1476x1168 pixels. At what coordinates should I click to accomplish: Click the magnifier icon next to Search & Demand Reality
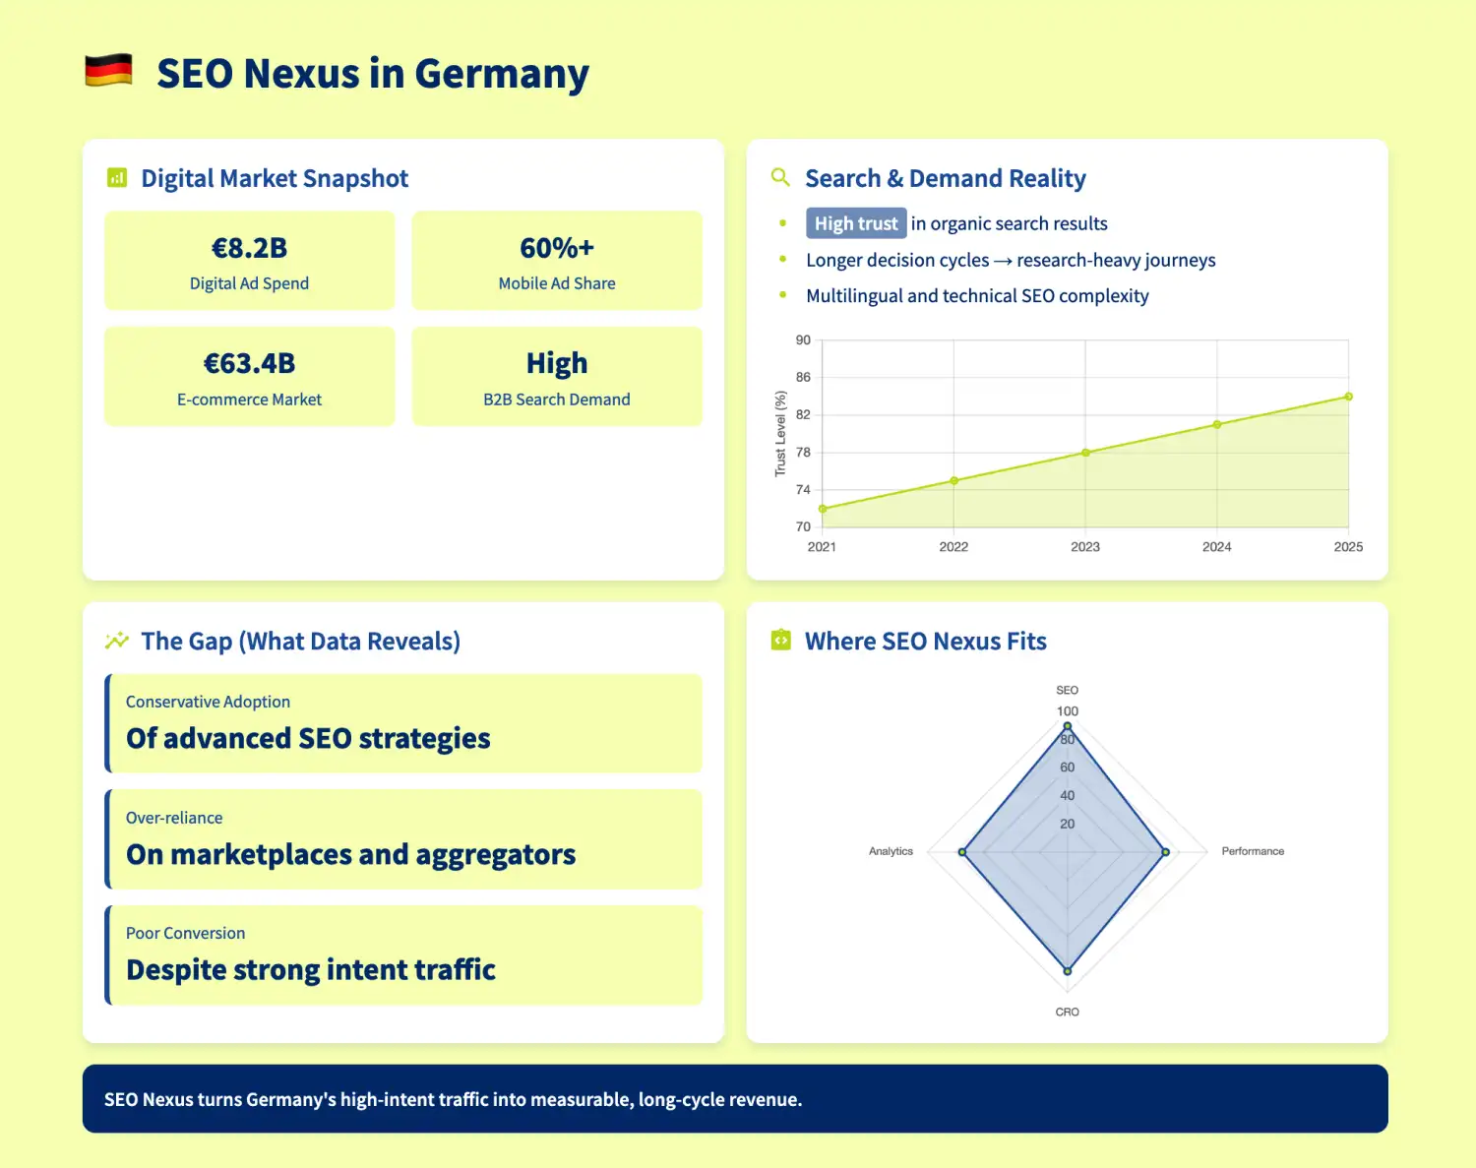click(780, 177)
